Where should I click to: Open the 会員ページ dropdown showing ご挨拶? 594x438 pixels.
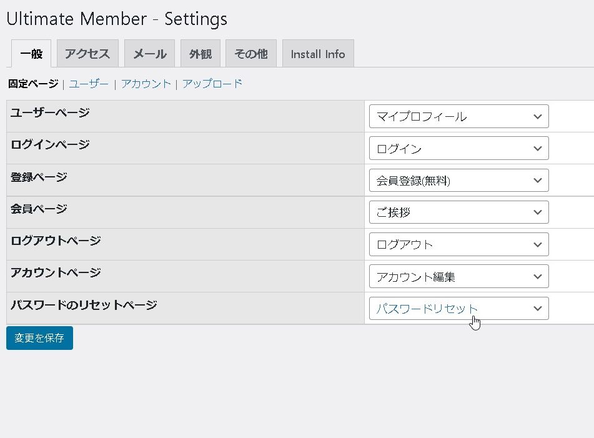(458, 212)
